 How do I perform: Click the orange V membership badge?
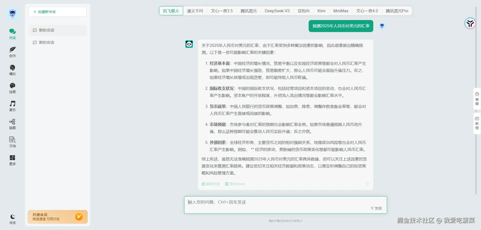[79, 217]
